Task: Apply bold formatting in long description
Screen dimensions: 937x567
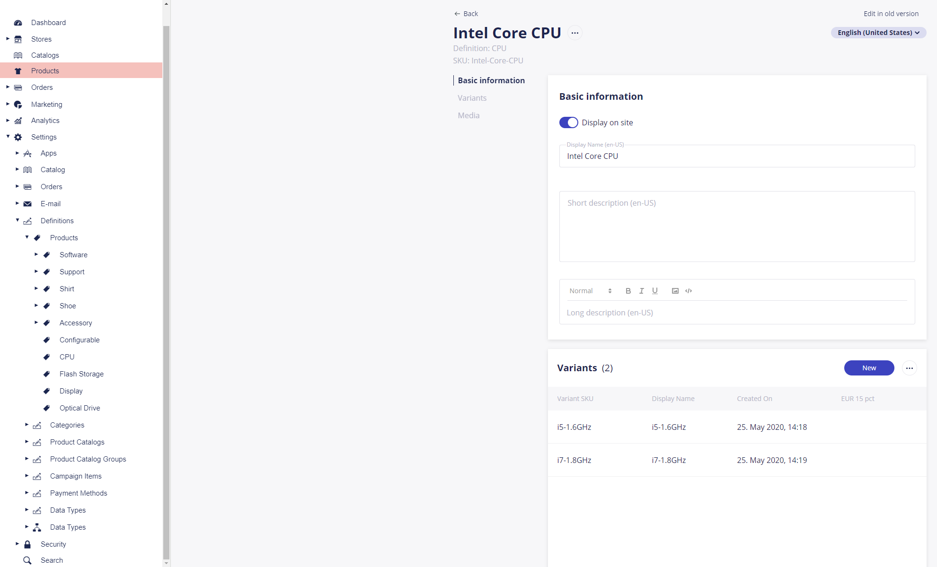Action: pyautogui.click(x=628, y=291)
